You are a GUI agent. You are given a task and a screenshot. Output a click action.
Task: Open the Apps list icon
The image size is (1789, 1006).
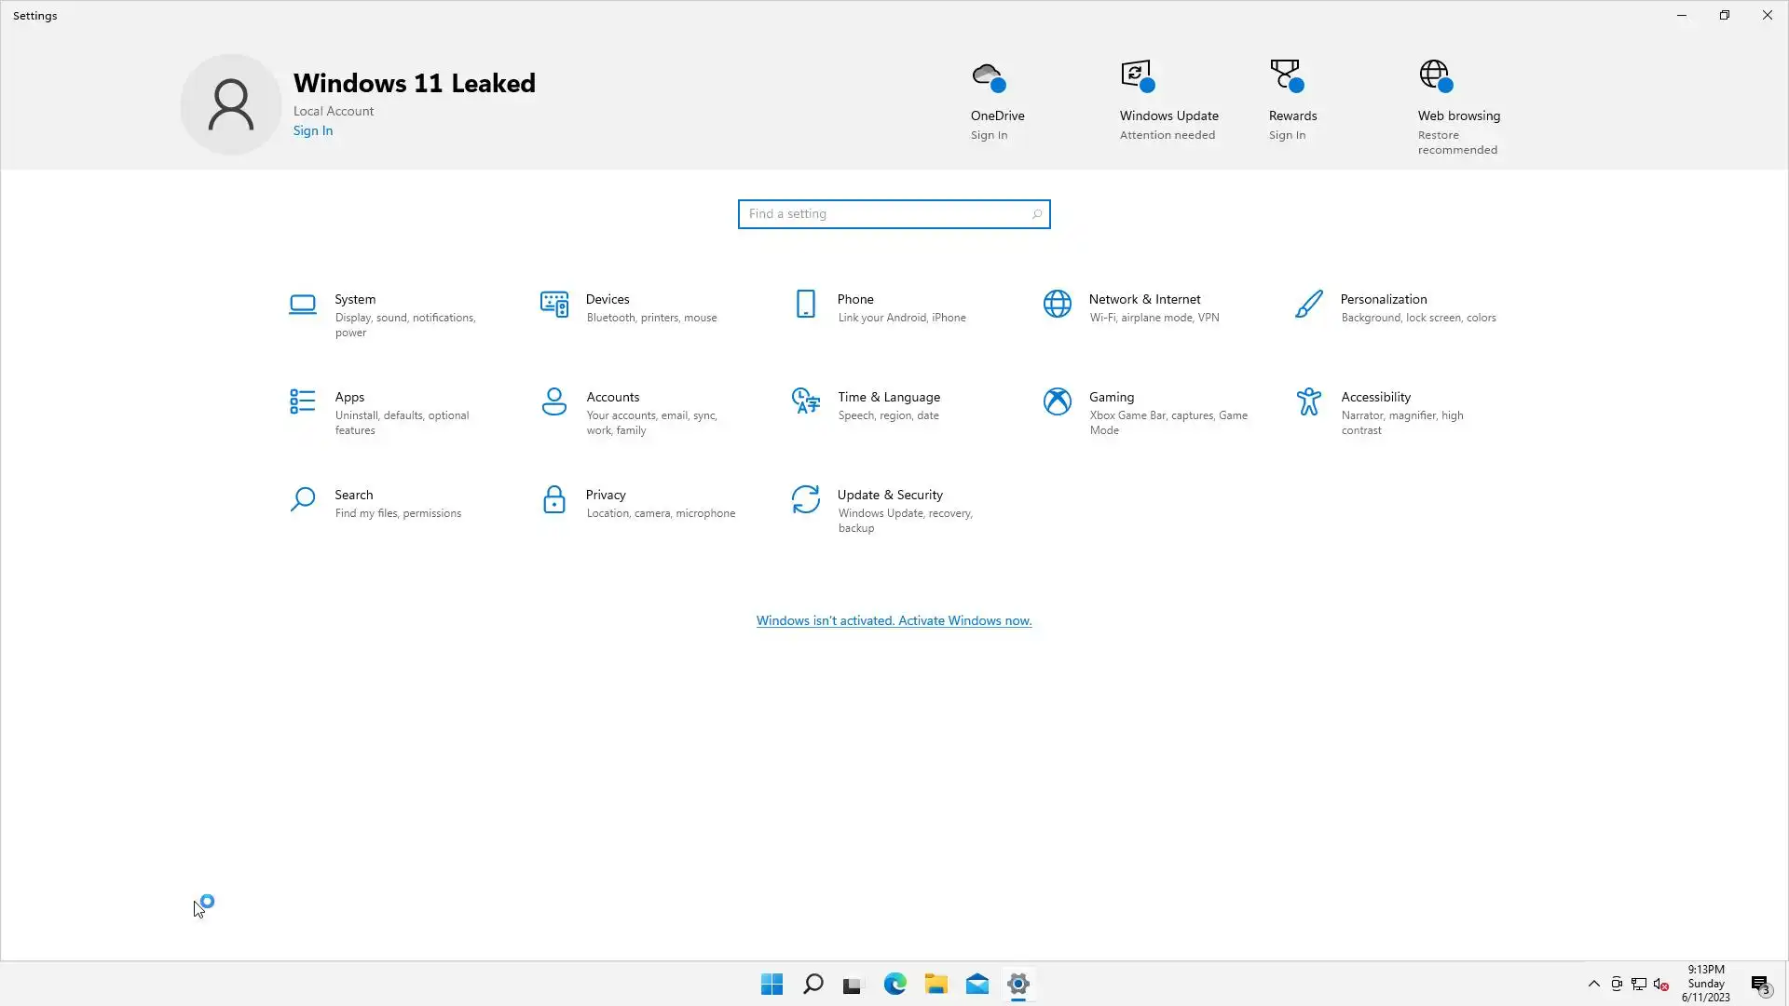[303, 402]
